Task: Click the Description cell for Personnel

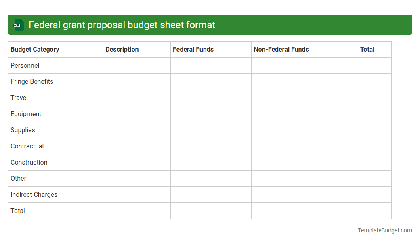Action: 136,65
